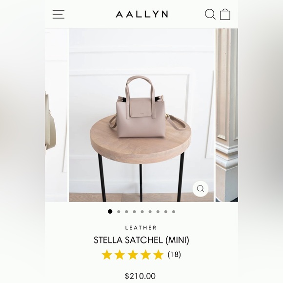
Task: Open the hamburger navigation menu
Action: coord(59,14)
